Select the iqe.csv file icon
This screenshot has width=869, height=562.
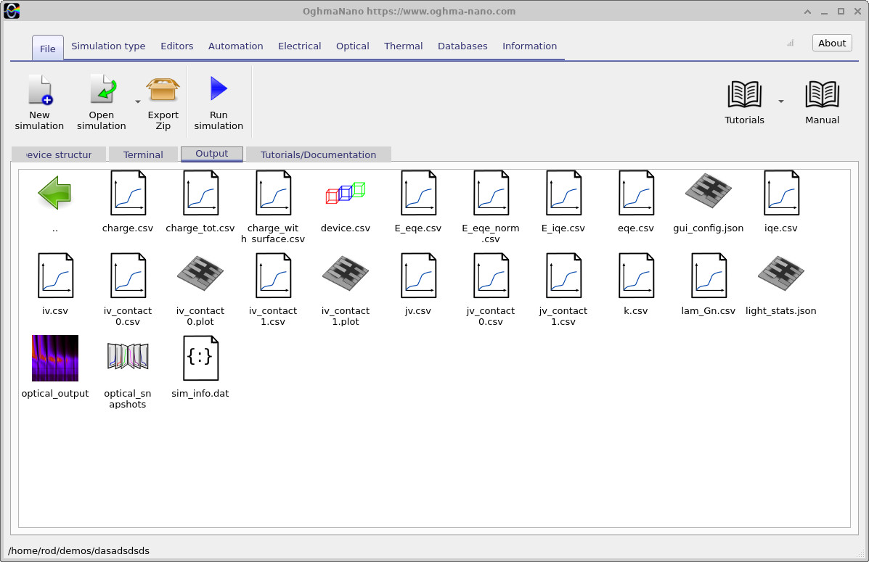pyautogui.click(x=781, y=193)
